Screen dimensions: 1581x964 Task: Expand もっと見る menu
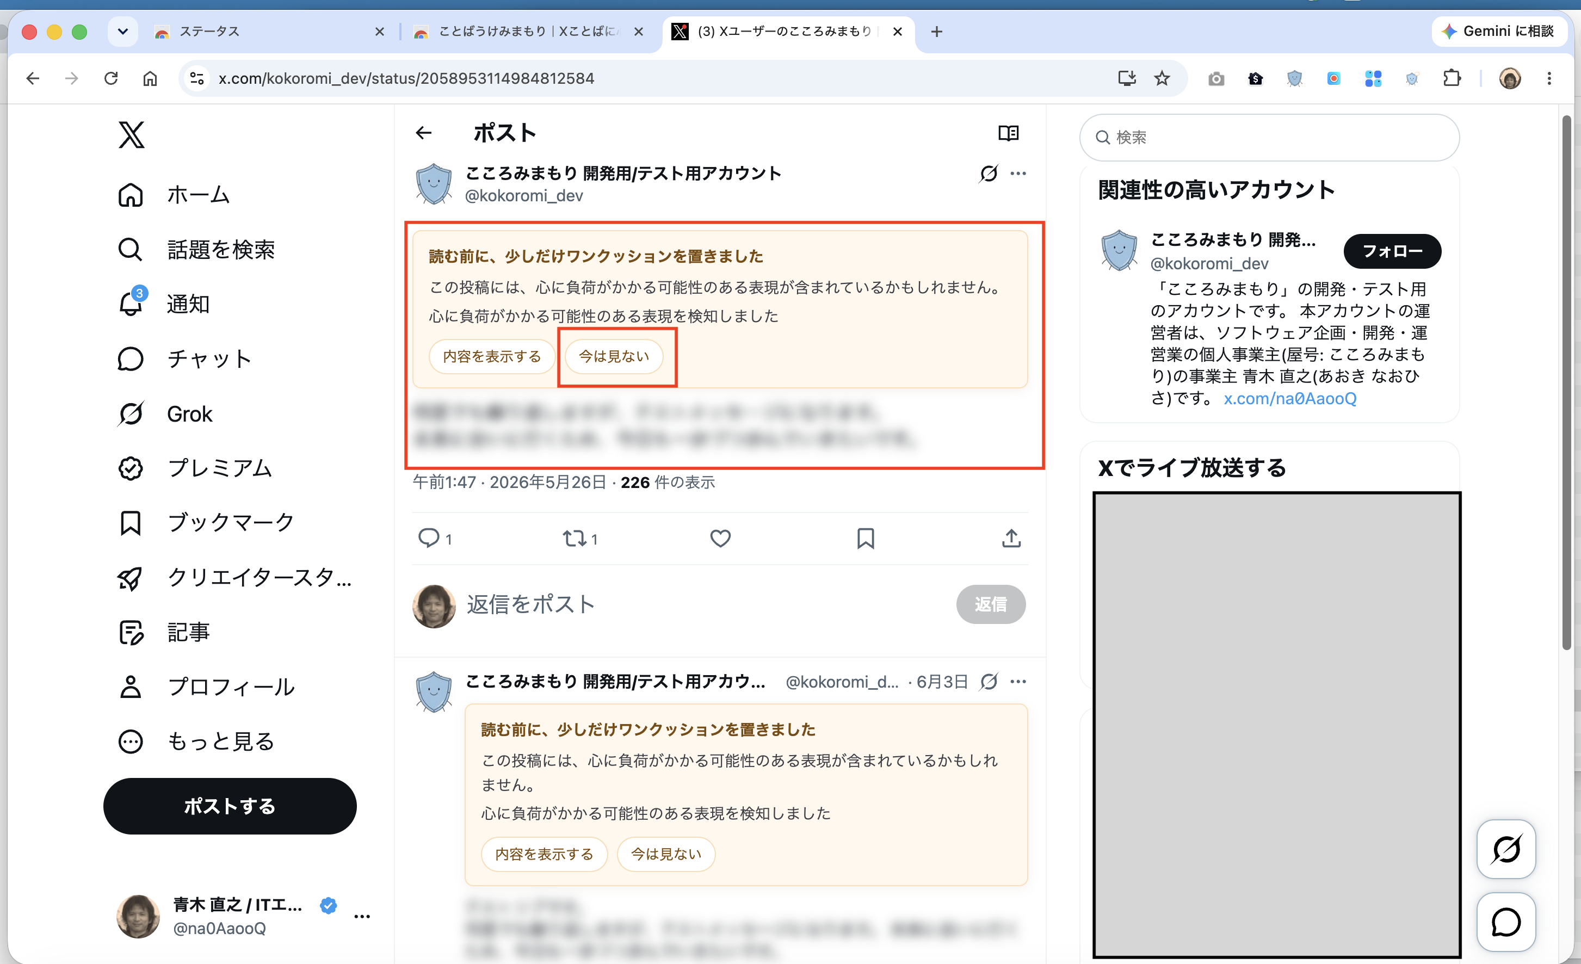[x=196, y=742]
